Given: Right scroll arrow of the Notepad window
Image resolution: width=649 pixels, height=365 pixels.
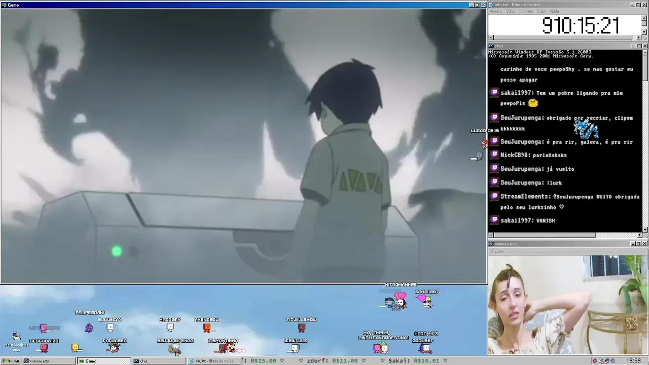Looking at the screenshot, I should coord(639,38).
